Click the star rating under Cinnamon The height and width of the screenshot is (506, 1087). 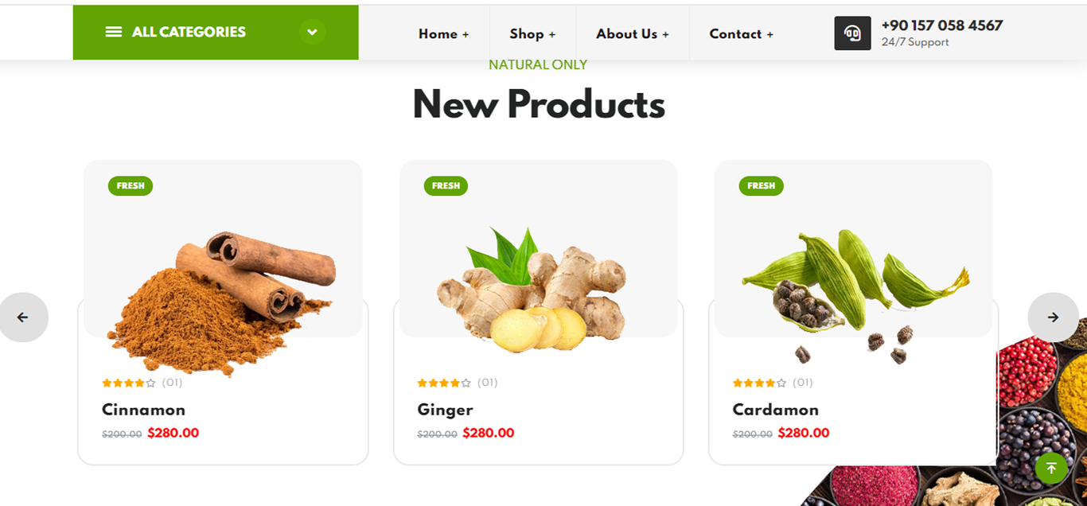(x=129, y=383)
